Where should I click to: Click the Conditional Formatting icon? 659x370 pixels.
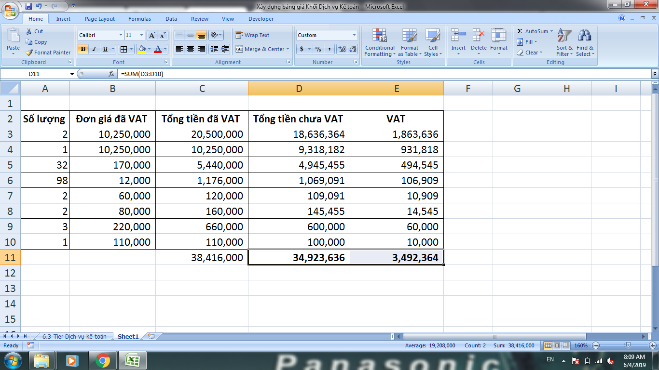[x=380, y=36]
